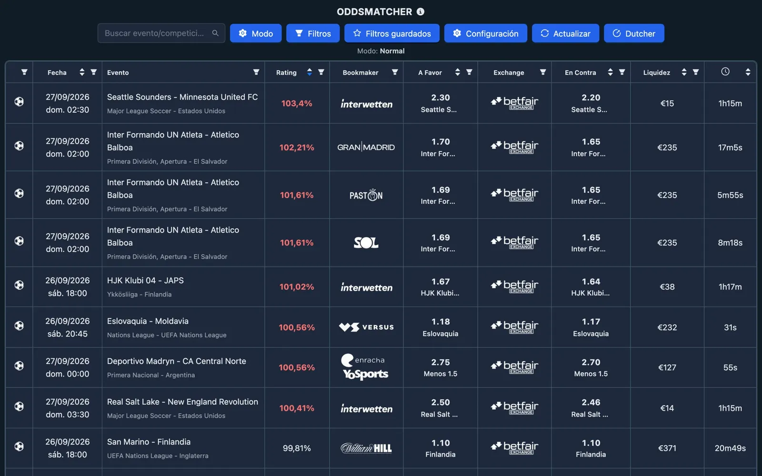Click the GRAN MADRID bookmaker logo
The width and height of the screenshot is (762, 476).
coord(366,148)
